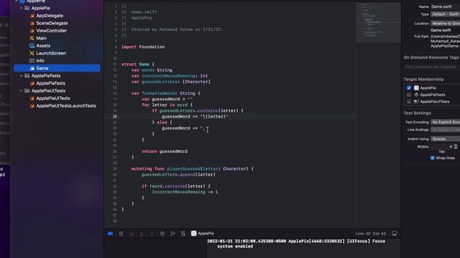The image size is (460, 258).
Task: Open LaunchScreen storyboard
Action: pos(51,53)
